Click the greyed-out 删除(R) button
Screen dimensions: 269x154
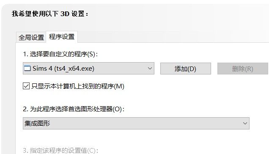(x=243, y=69)
